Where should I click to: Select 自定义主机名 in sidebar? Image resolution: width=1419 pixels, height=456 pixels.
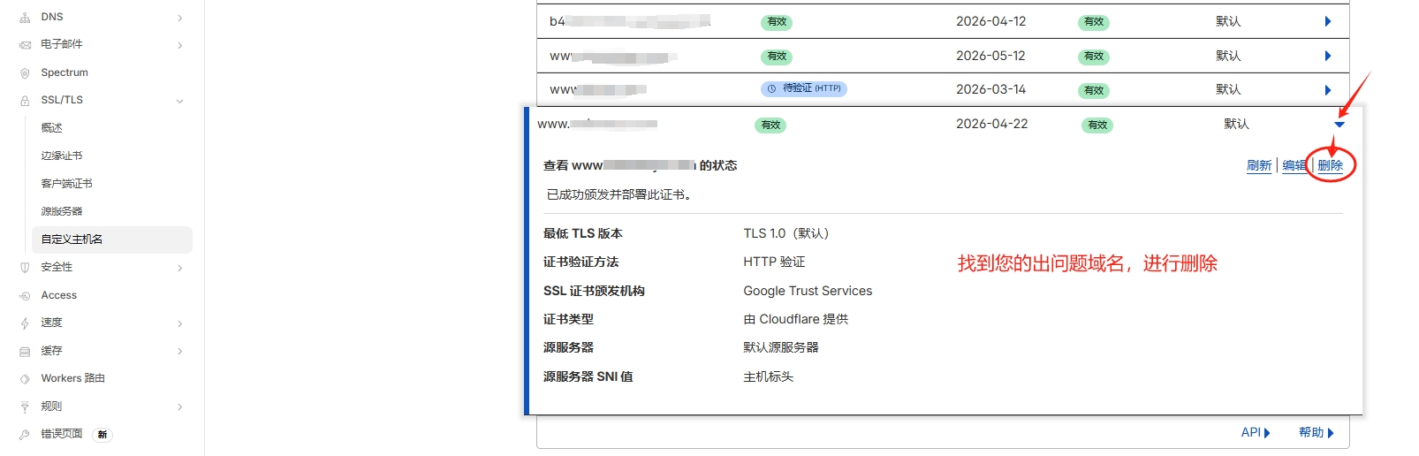pos(72,239)
